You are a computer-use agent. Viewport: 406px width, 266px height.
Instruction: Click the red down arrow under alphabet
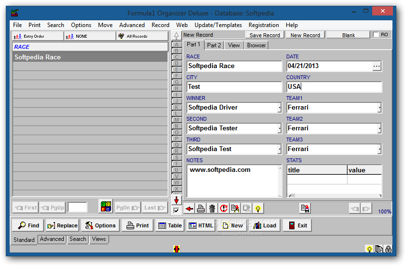click(176, 200)
